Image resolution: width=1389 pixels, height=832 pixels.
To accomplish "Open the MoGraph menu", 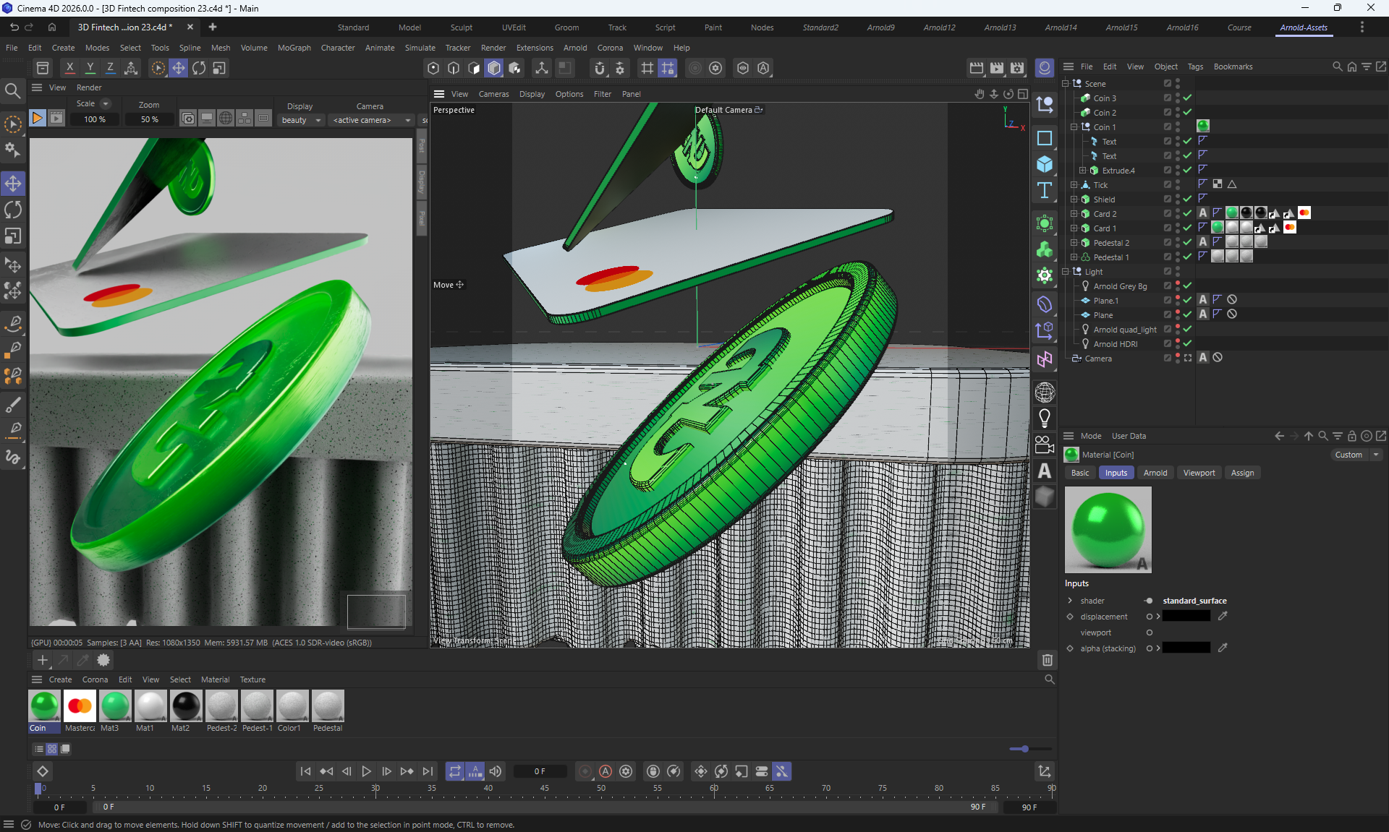I will [x=294, y=48].
